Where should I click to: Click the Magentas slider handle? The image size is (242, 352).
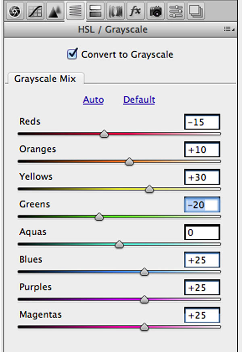(x=144, y=327)
